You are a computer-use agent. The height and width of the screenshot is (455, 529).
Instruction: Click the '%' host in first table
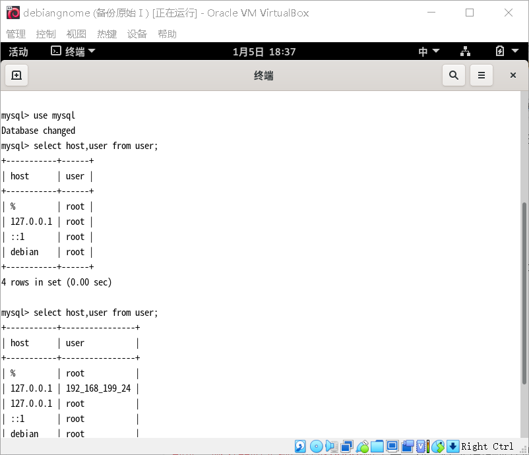point(13,206)
